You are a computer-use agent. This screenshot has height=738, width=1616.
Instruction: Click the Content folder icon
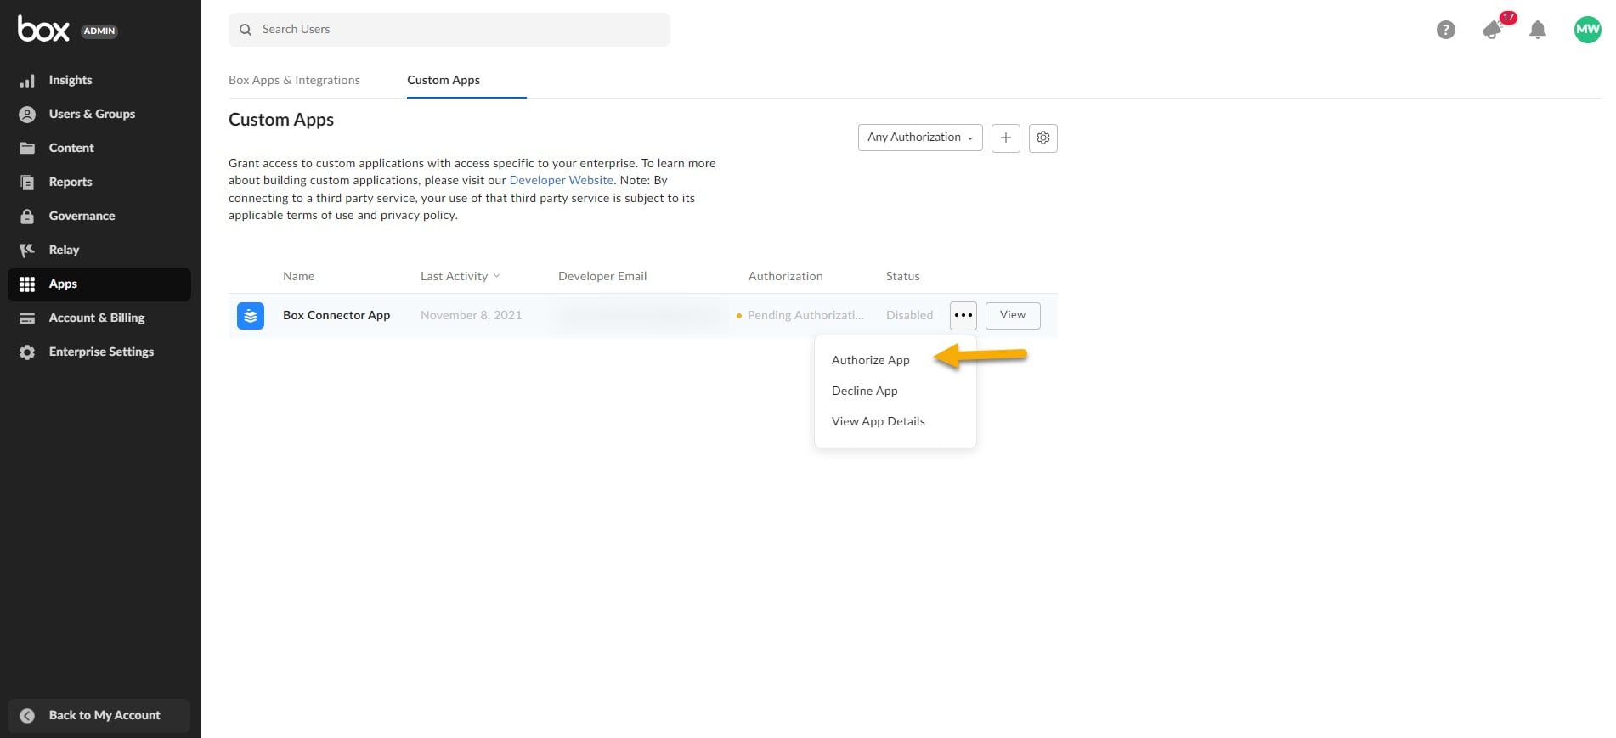(27, 148)
